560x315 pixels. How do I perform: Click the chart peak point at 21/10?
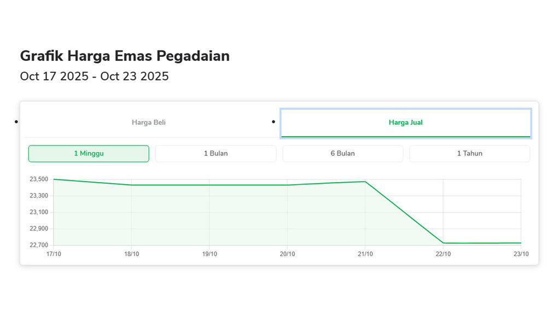click(x=365, y=181)
